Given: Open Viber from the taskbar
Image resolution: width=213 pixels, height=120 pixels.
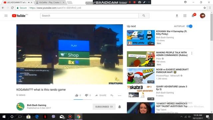Looking at the screenshot, I should click(53, 117).
